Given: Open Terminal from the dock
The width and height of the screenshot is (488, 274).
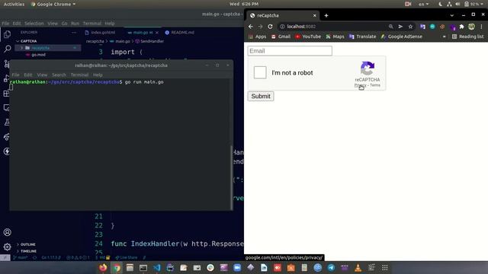Looking at the screenshot, I should click(x=143, y=267).
